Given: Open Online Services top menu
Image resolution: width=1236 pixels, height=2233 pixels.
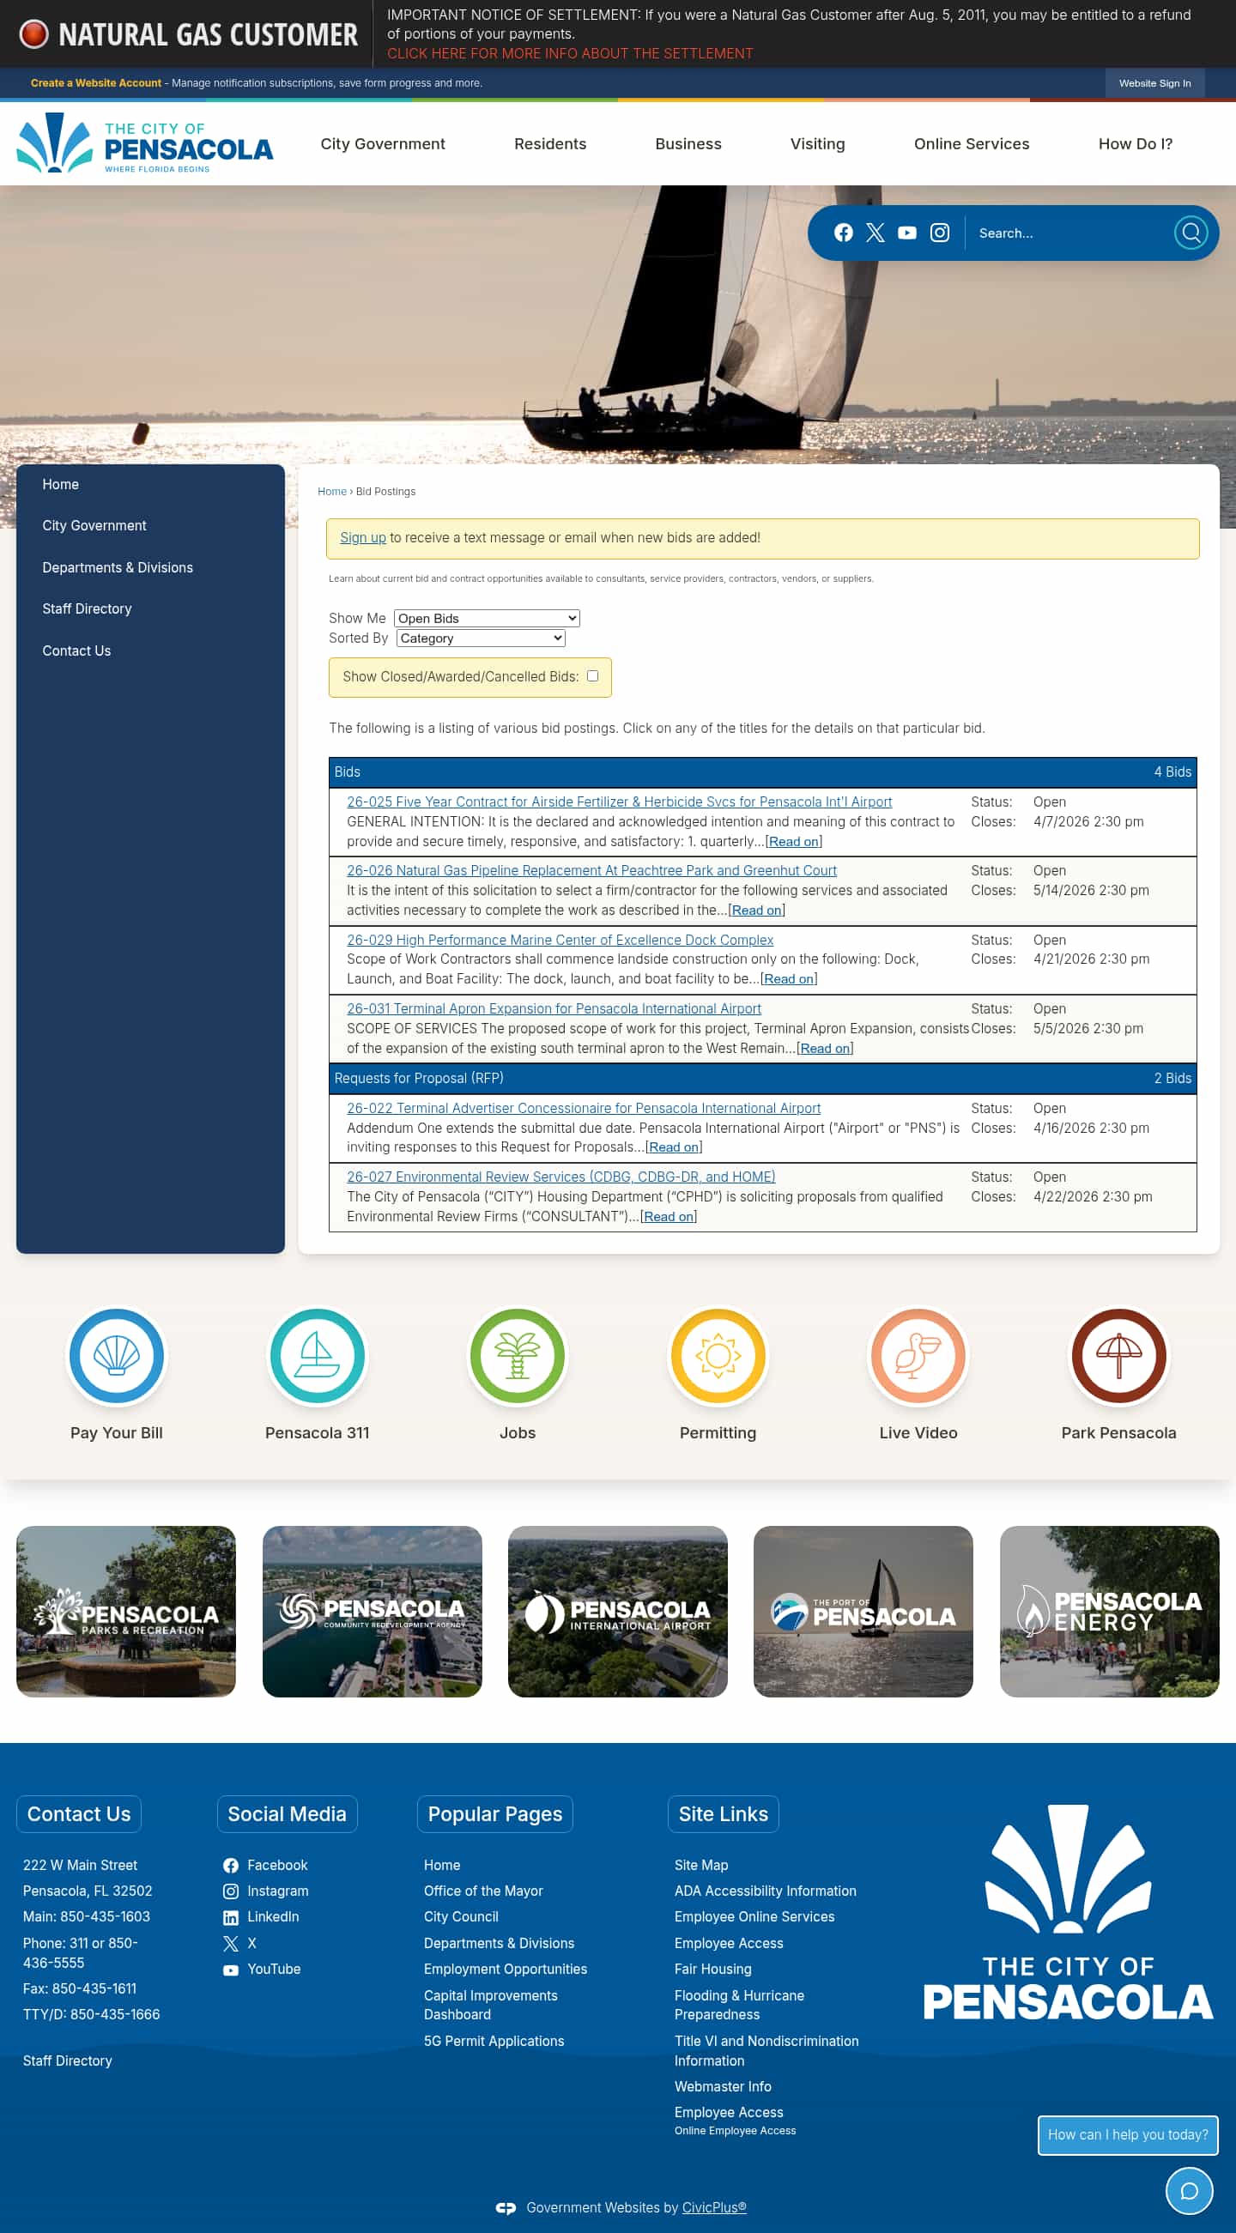Looking at the screenshot, I should pyautogui.click(x=971, y=144).
